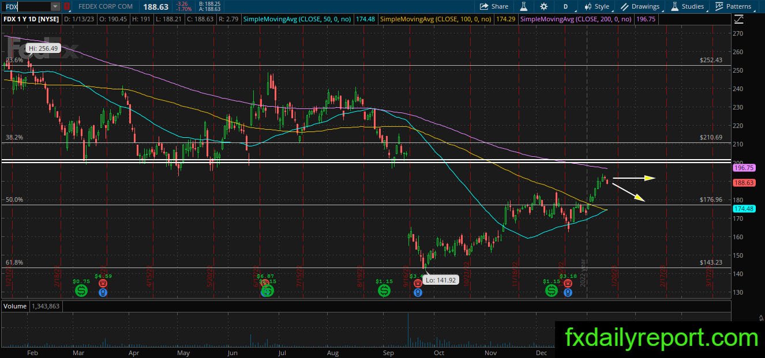Click the red 188.63 price axis tag

point(744,183)
